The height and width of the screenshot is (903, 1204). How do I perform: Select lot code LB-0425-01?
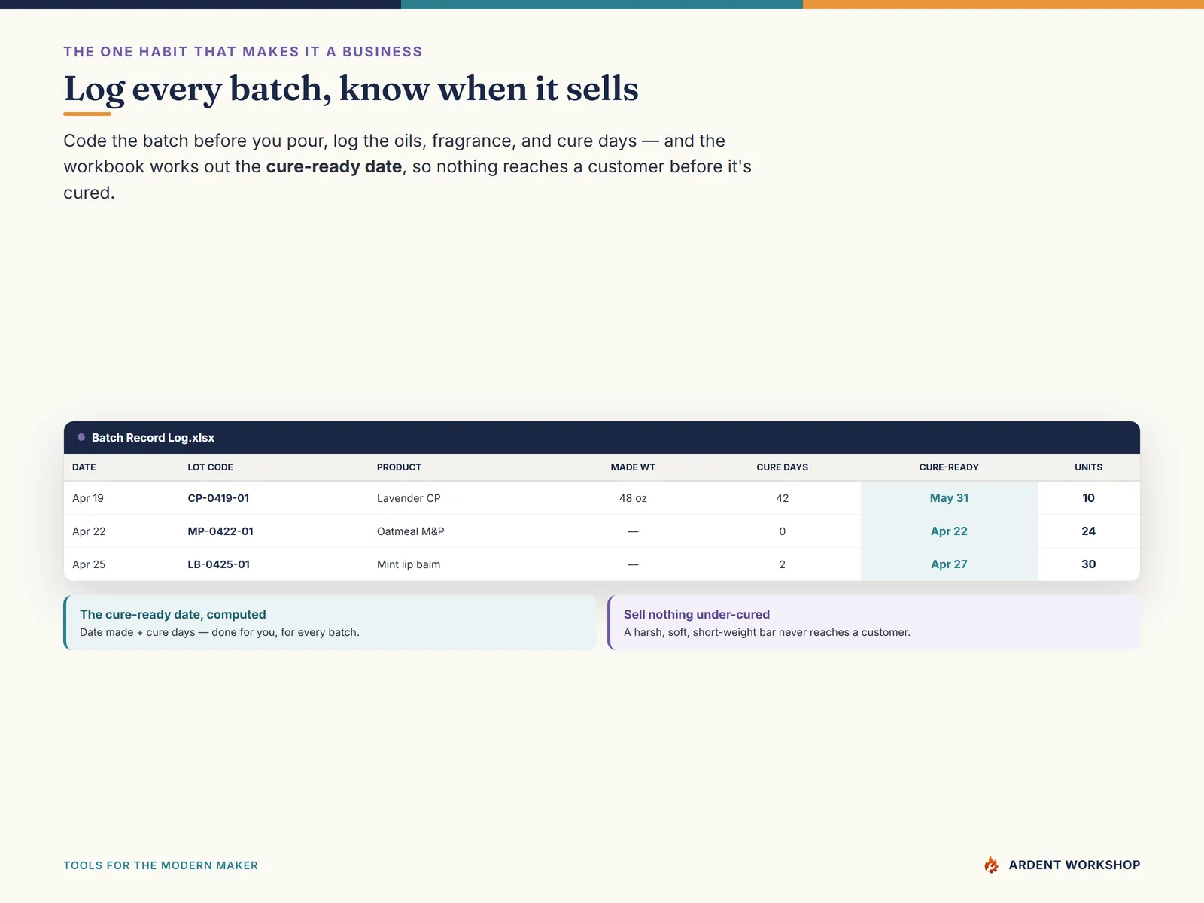(219, 564)
